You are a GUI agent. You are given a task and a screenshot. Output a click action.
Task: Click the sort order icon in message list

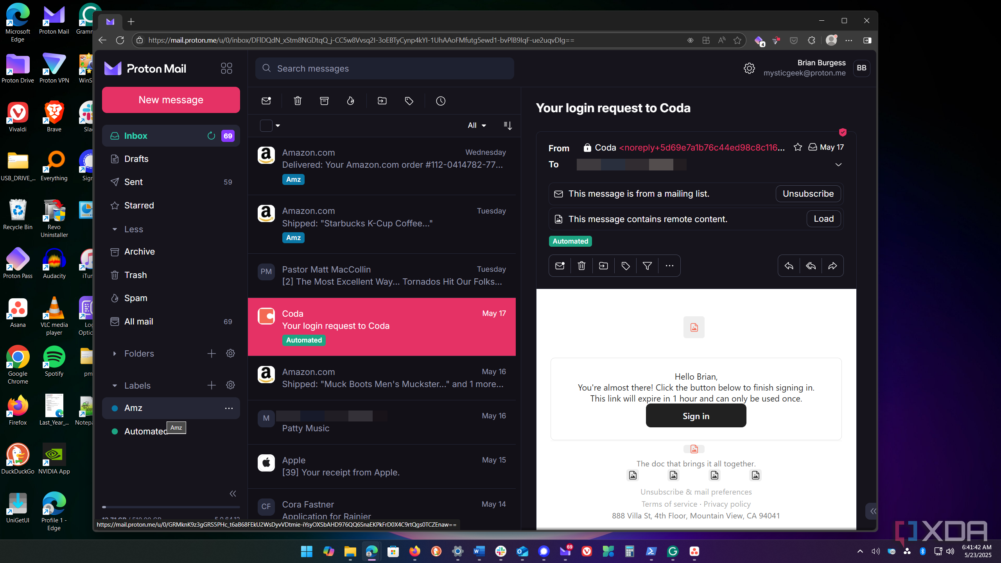coord(508,126)
